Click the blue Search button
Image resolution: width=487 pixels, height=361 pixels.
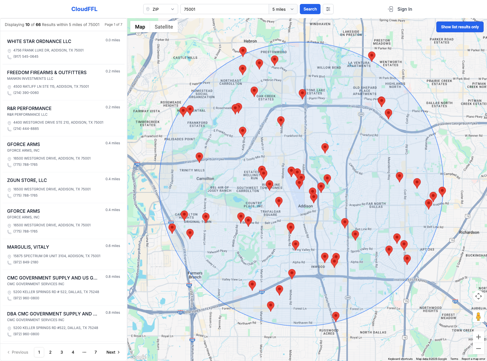(310, 9)
